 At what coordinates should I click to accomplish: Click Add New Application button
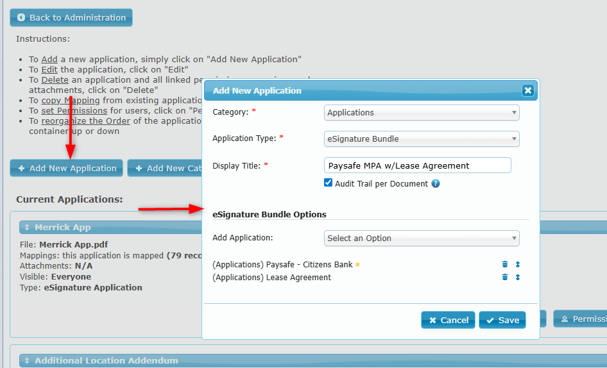(67, 168)
